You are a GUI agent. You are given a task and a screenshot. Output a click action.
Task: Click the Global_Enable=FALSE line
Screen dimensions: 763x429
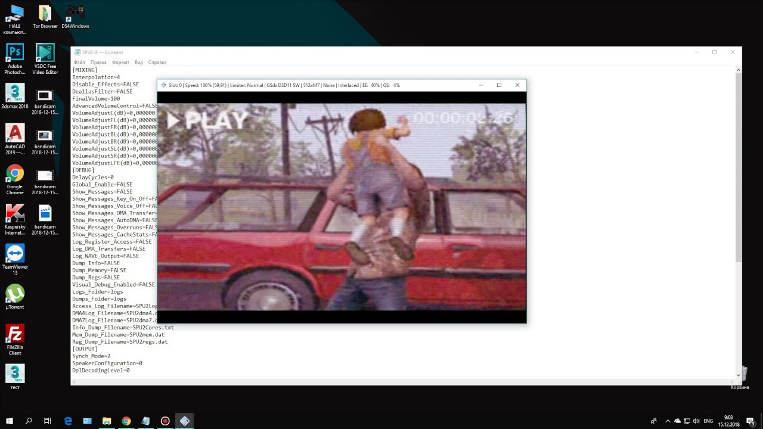[103, 185]
